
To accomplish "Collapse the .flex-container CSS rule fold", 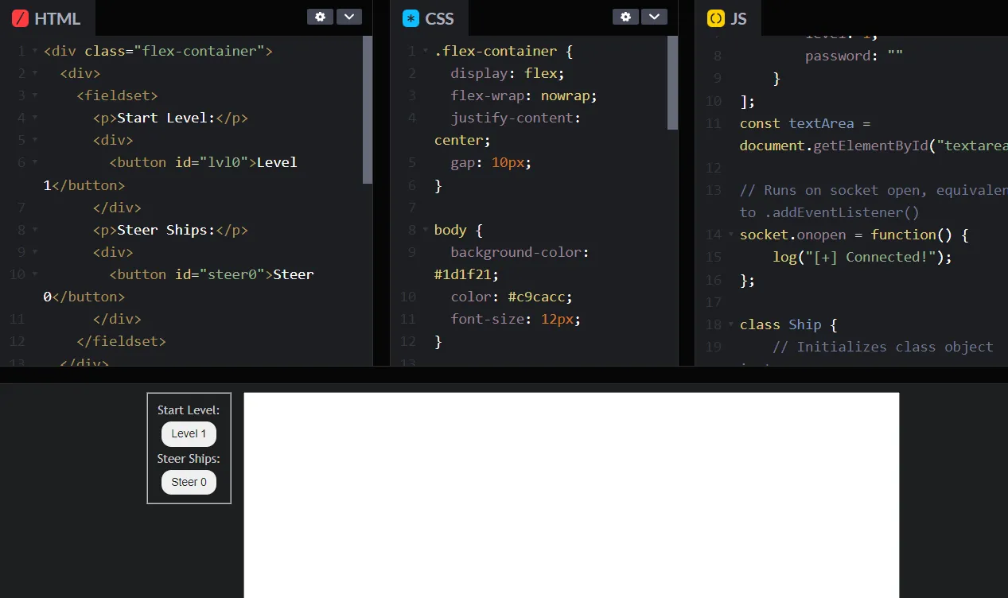I will 425,50.
